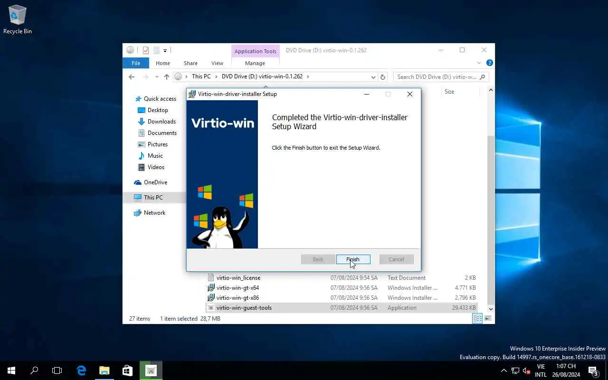
Task: Go up one folder level arrow
Action: point(166,76)
